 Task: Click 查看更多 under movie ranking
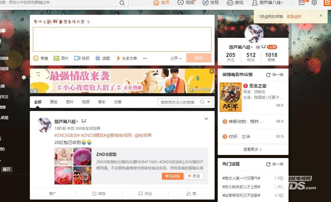coord(253,149)
